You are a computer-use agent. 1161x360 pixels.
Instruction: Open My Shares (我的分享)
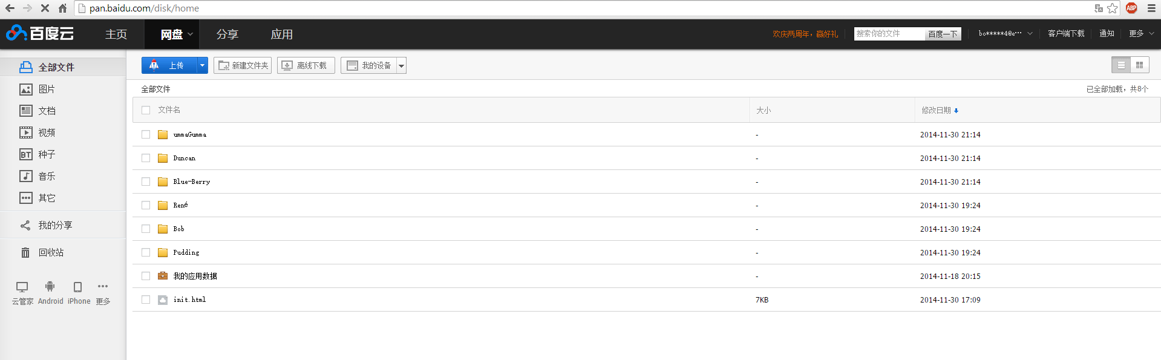(46, 225)
